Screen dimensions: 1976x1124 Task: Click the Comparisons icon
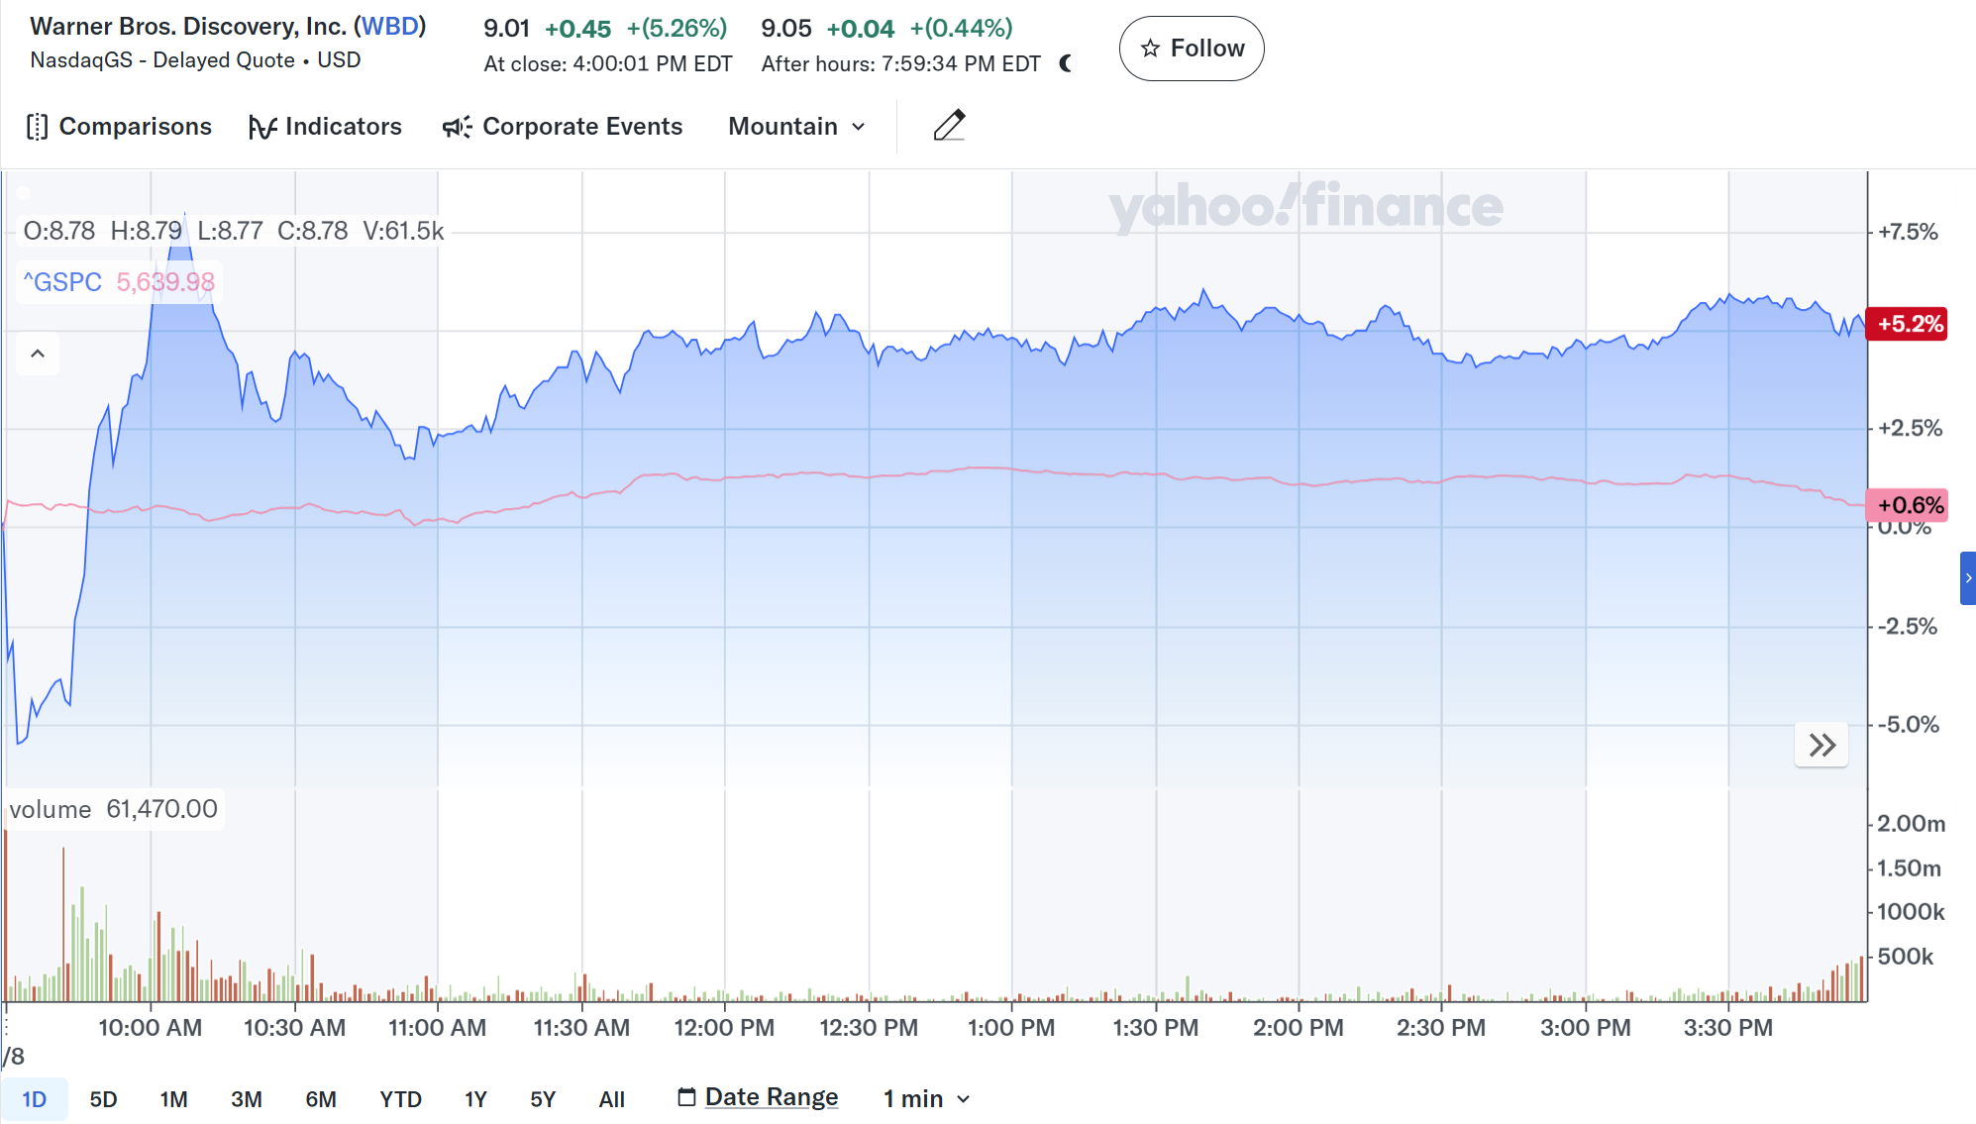(x=37, y=127)
